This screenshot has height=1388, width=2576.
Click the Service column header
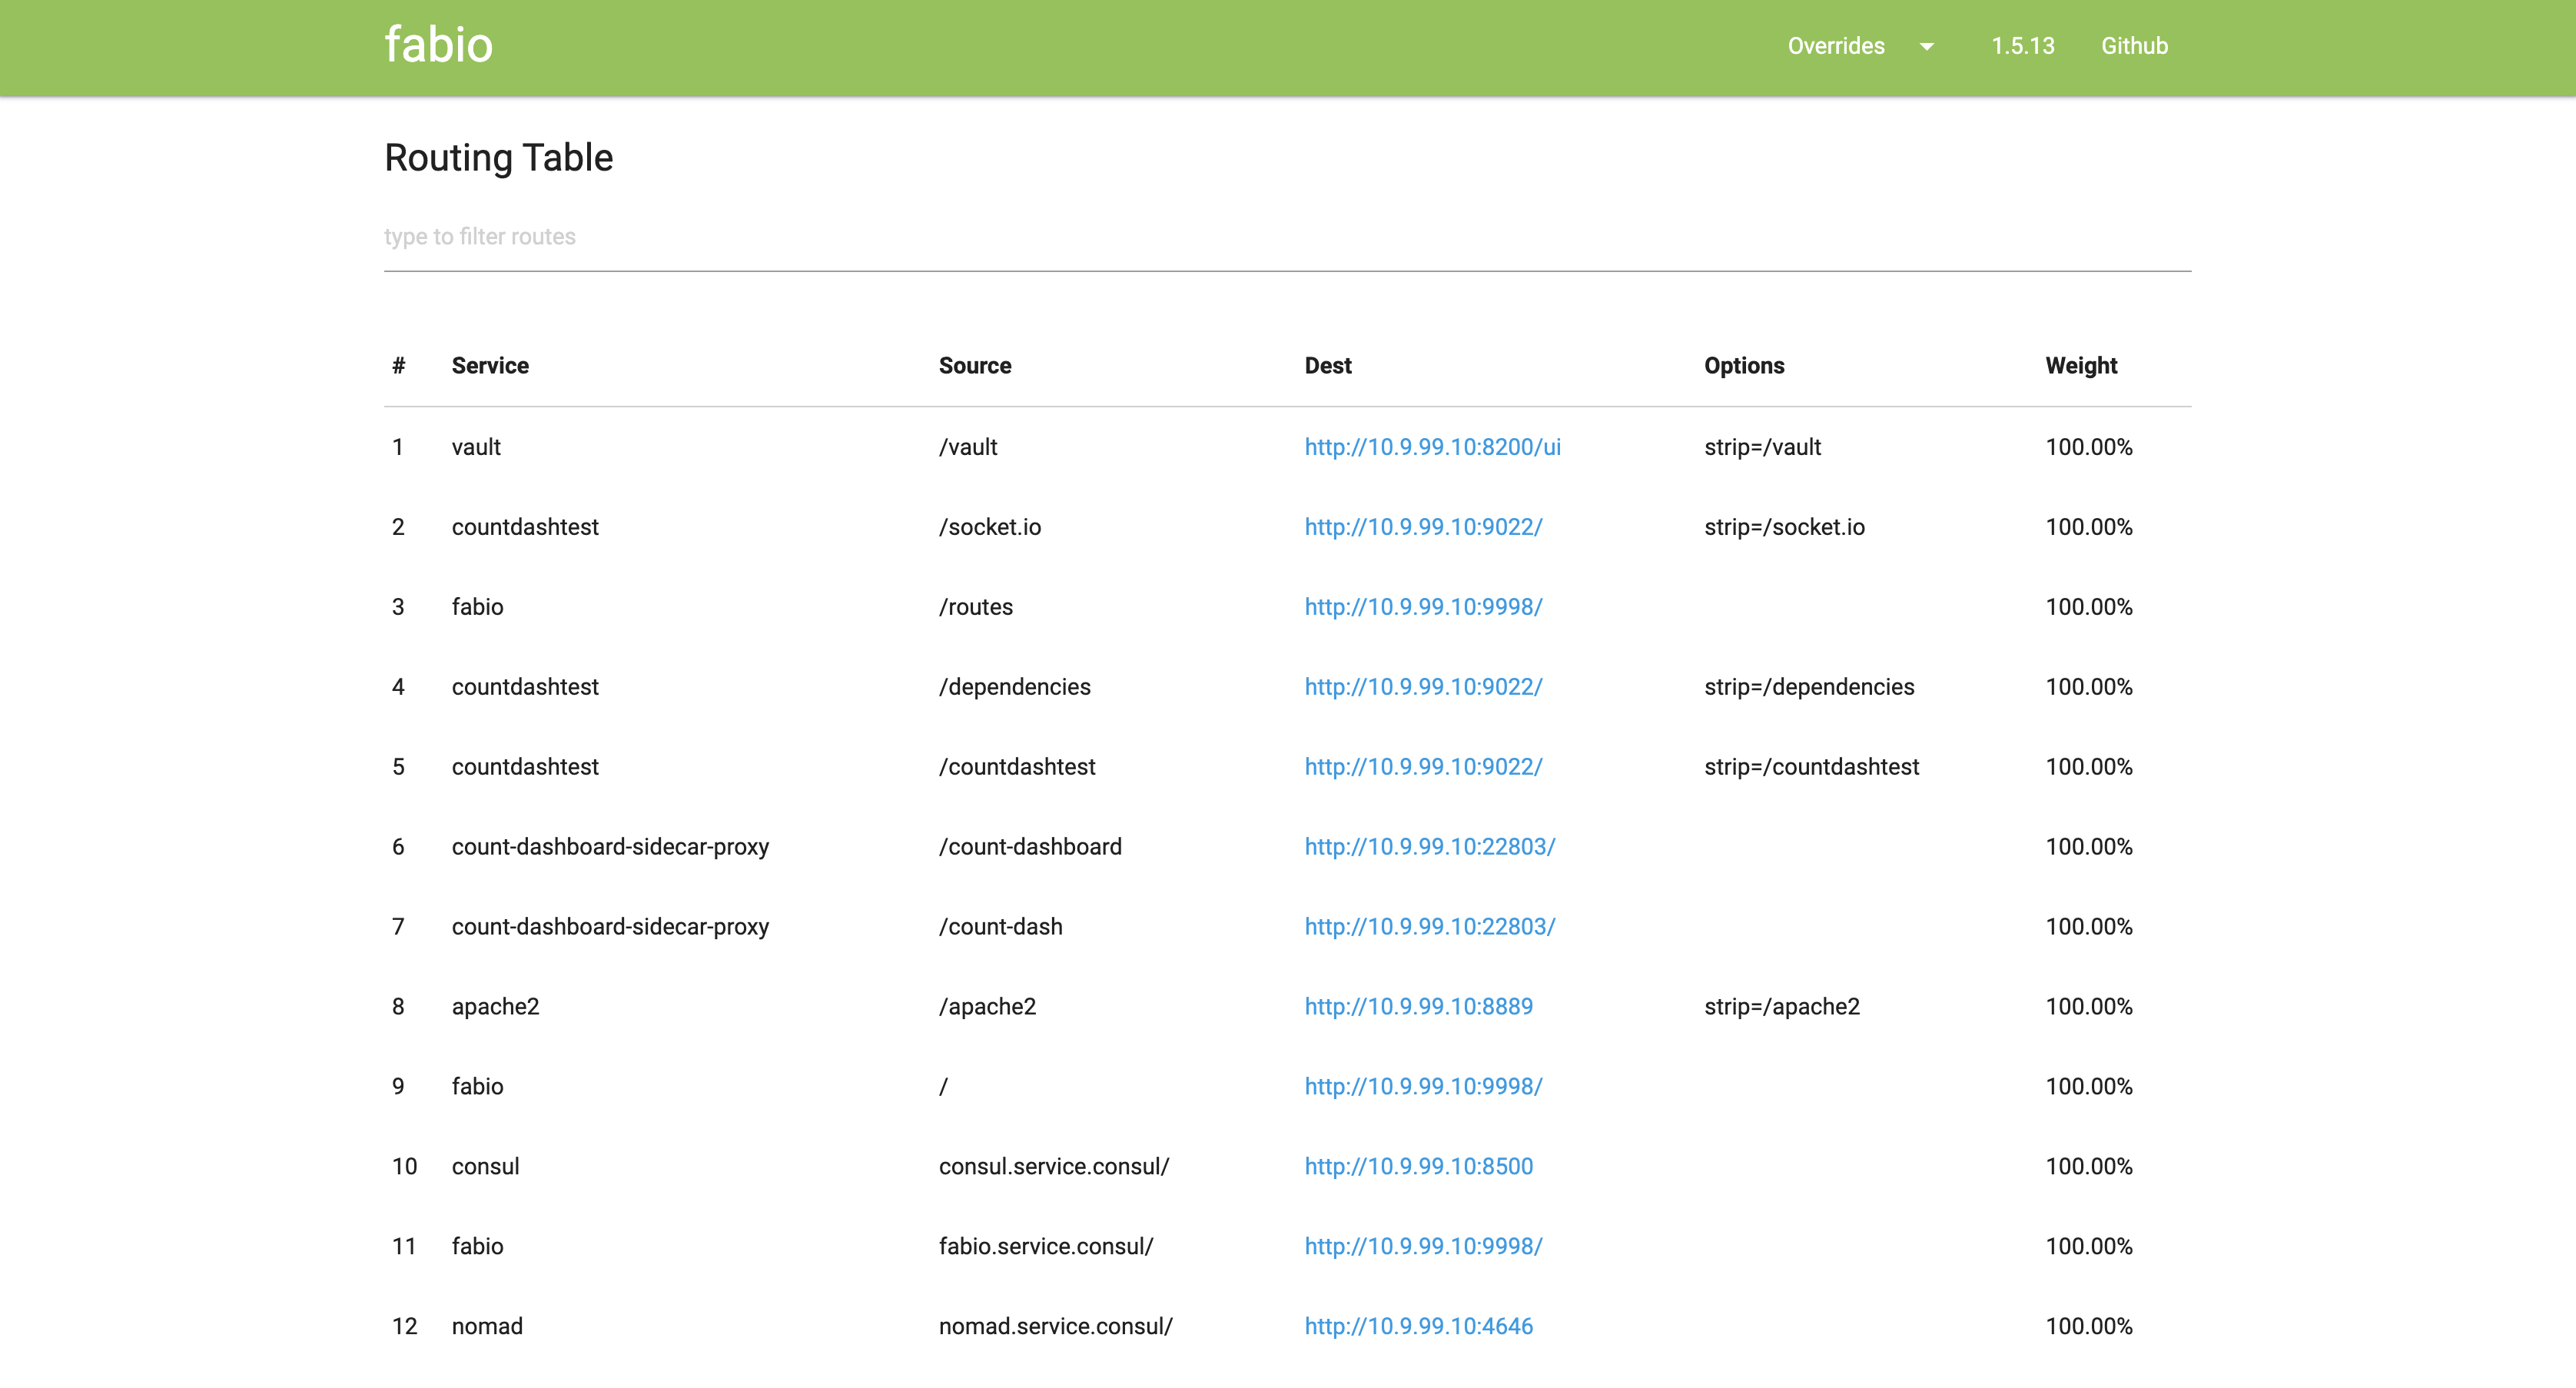490,366
